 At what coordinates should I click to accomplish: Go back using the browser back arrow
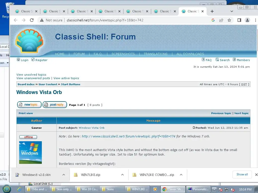[16, 20]
